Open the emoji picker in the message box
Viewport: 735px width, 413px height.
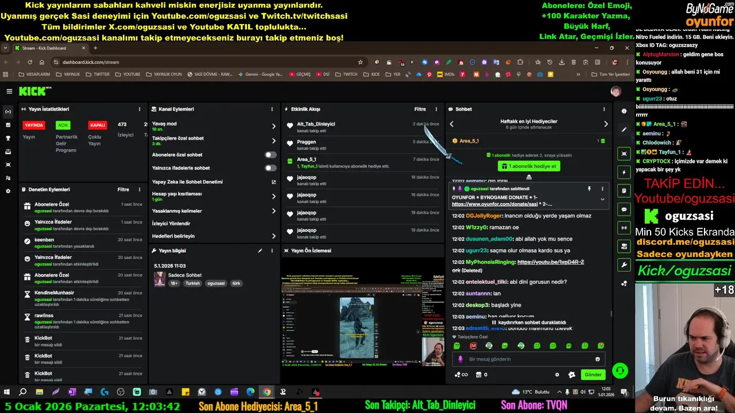click(598, 359)
